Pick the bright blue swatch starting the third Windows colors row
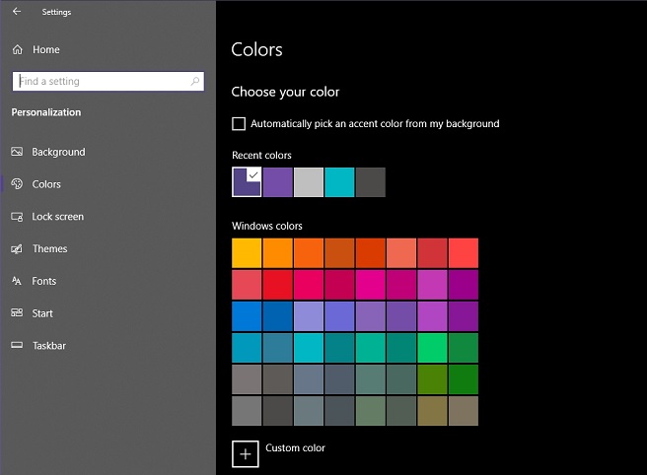The image size is (647, 475). (247, 316)
